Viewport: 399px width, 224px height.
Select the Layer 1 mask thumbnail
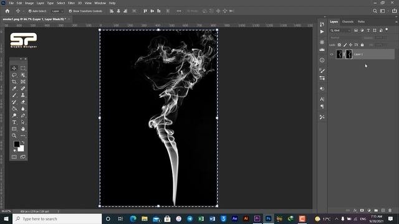pyautogui.click(x=349, y=54)
